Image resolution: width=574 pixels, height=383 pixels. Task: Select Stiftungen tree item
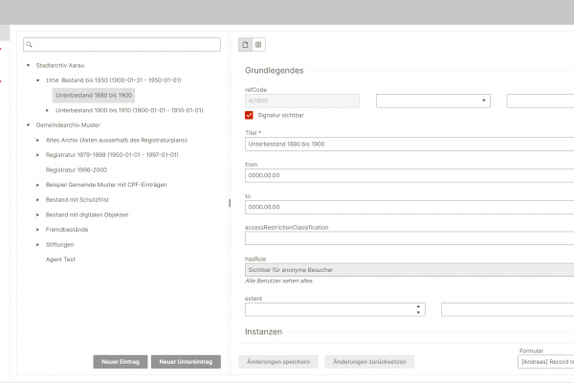coord(59,244)
